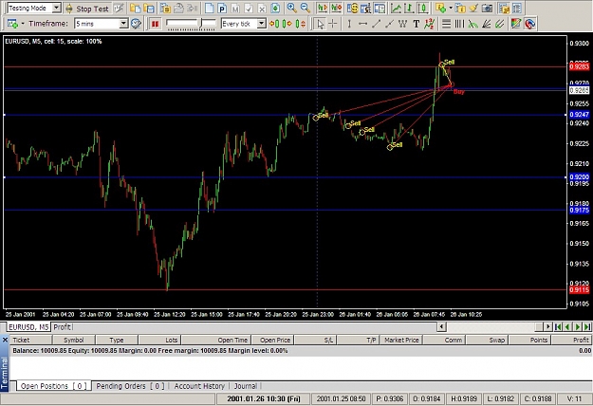The image size is (593, 406).
Task: Click the save project disk-folder icon
Action: [149, 8]
